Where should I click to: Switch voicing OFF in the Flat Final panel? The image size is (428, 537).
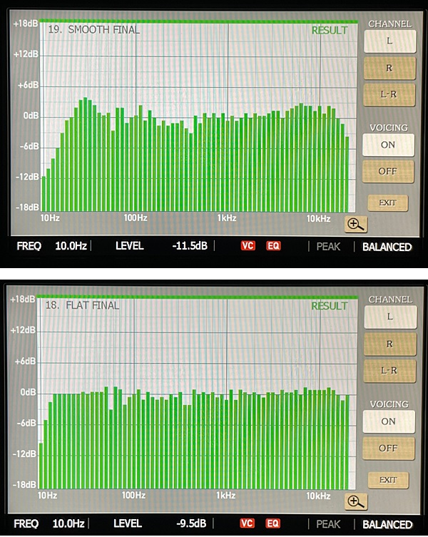[387, 449]
